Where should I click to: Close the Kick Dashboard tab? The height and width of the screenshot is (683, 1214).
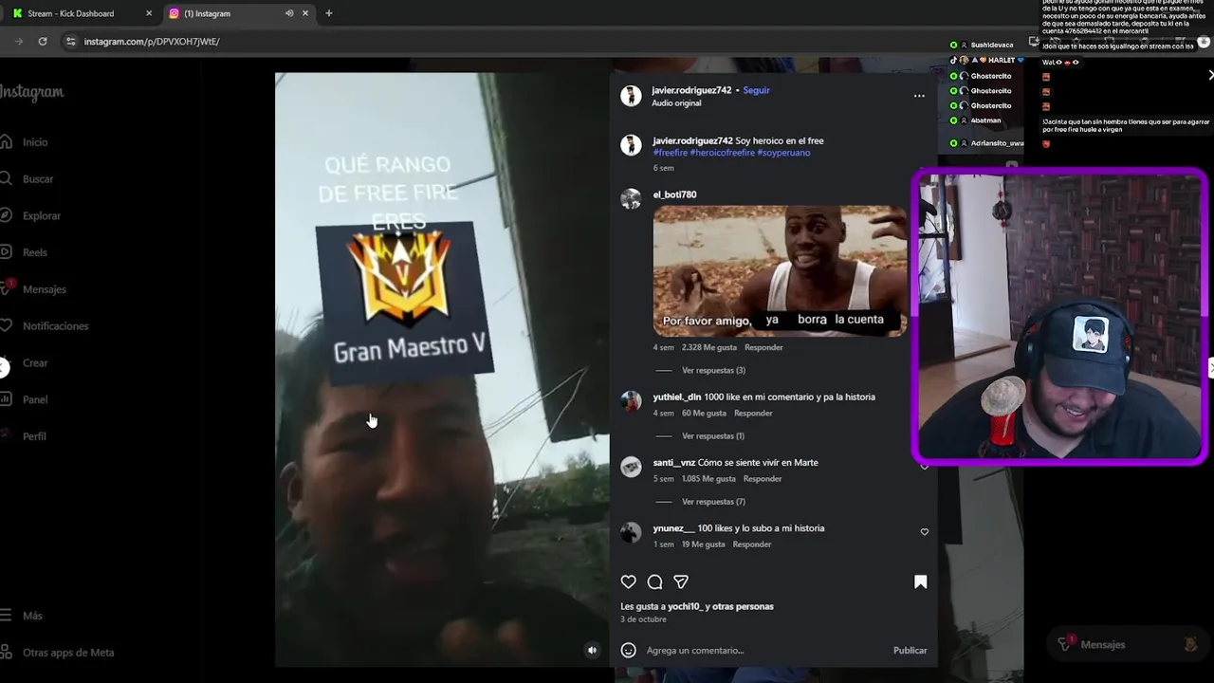coord(149,13)
